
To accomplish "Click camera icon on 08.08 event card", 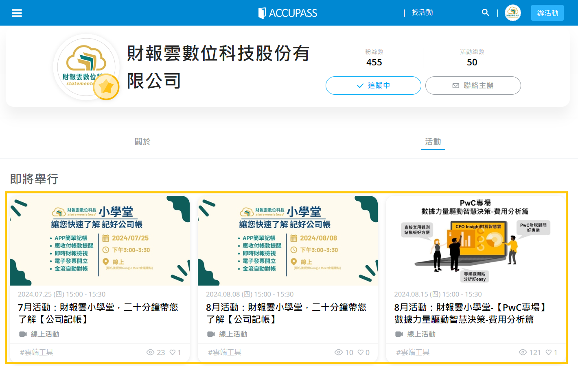I will (x=211, y=334).
